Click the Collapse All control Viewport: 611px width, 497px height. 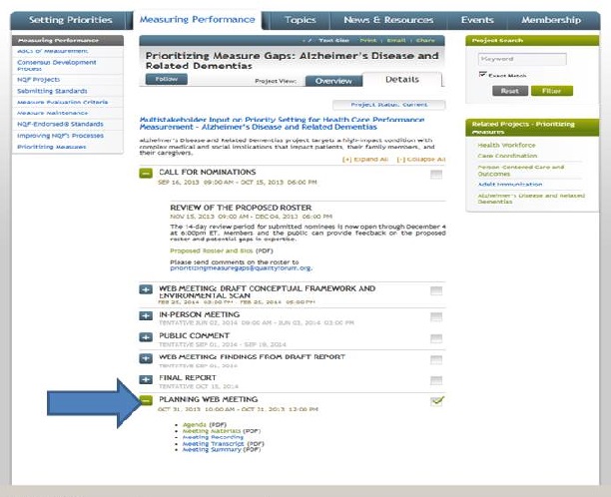[419, 160]
